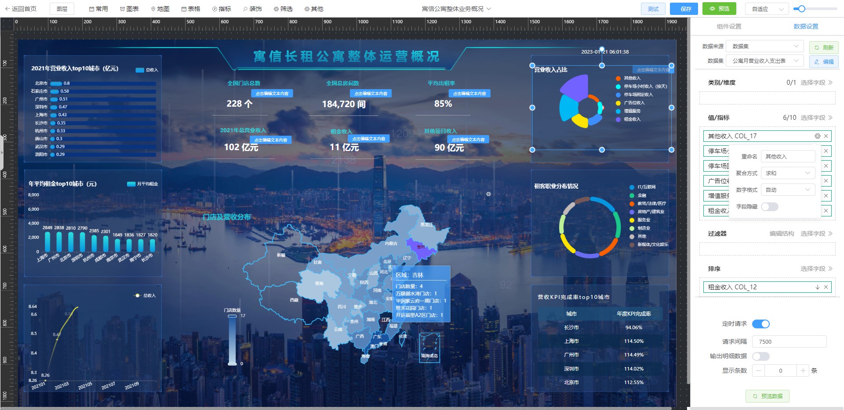Open the 筛选 filter components menu
The height and width of the screenshot is (410, 844).
tap(283, 9)
